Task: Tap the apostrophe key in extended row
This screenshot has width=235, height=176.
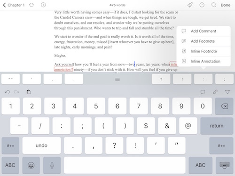Action: pyautogui.click(x=31, y=79)
